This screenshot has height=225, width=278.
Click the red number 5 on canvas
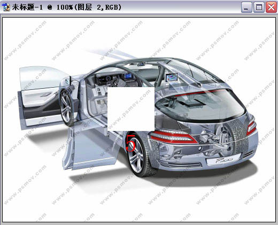pos(131,143)
